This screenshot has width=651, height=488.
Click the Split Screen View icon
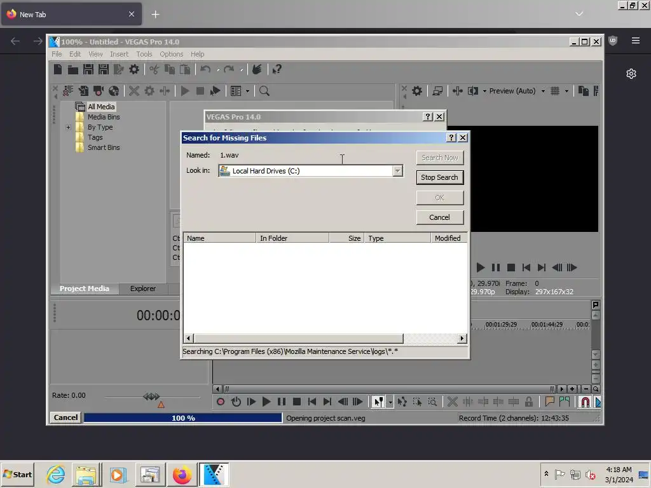click(x=473, y=91)
